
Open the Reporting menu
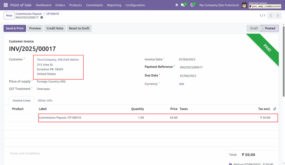[x=114, y=5]
